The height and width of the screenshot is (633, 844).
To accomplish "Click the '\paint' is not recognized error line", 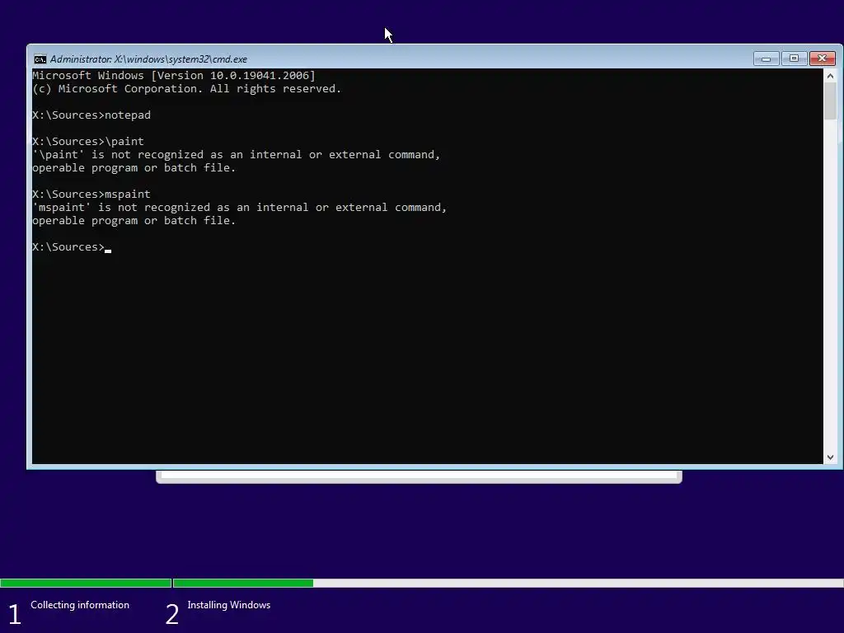I will click(237, 154).
